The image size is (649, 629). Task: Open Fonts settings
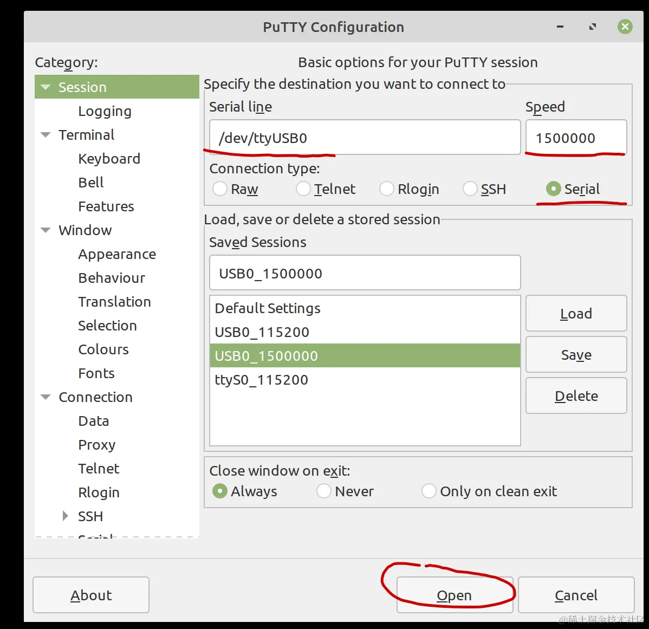coord(96,374)
